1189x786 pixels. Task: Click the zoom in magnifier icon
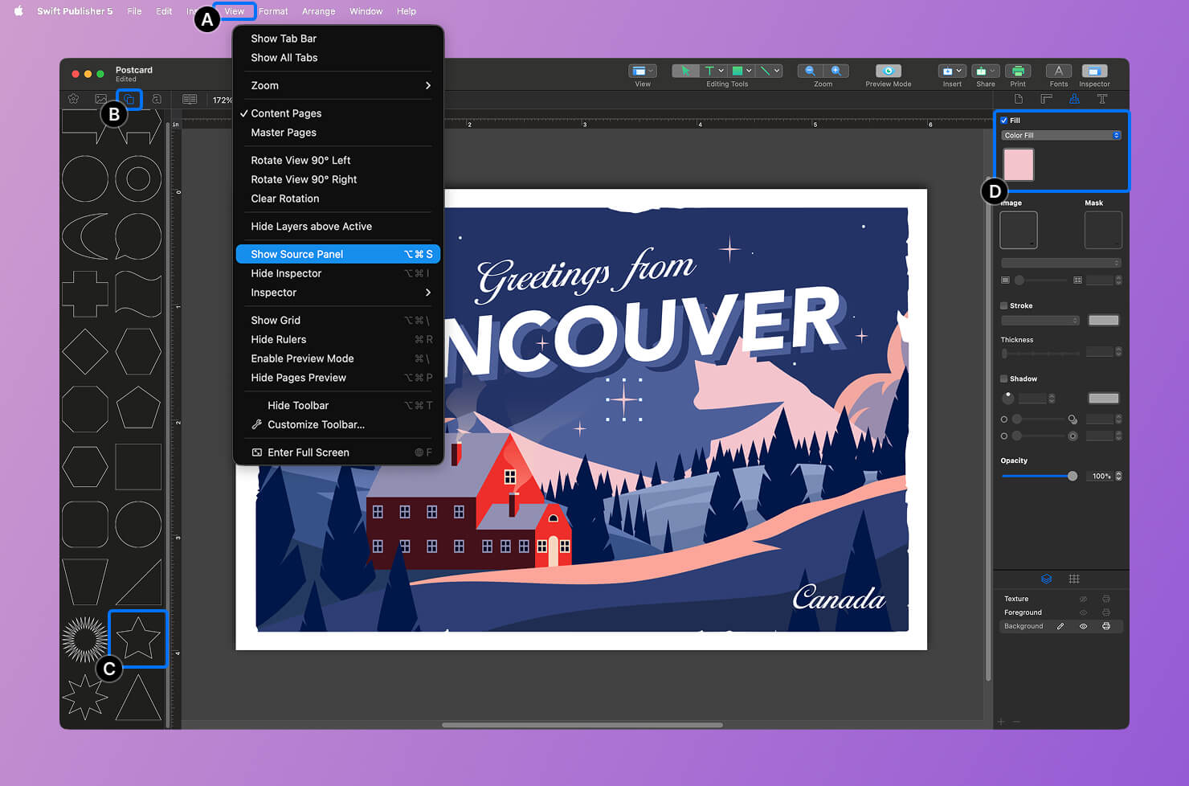pos(836,71)
